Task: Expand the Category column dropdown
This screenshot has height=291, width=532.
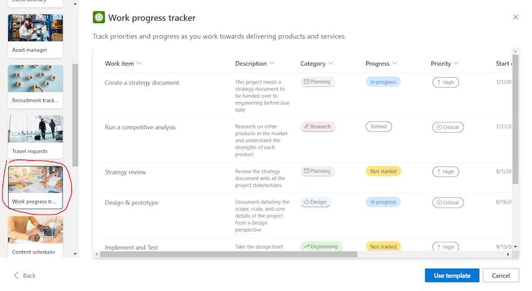Action: [331, 63]
